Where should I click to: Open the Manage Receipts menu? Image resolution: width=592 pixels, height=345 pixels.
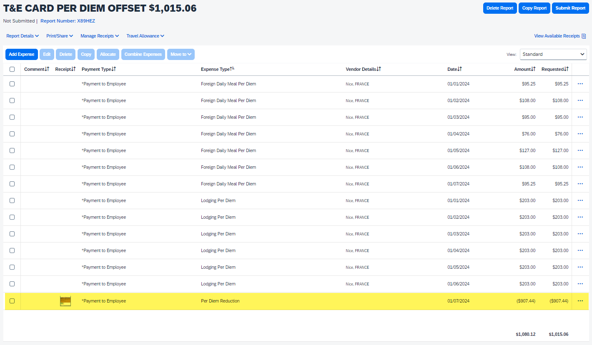tap(100, 36)
